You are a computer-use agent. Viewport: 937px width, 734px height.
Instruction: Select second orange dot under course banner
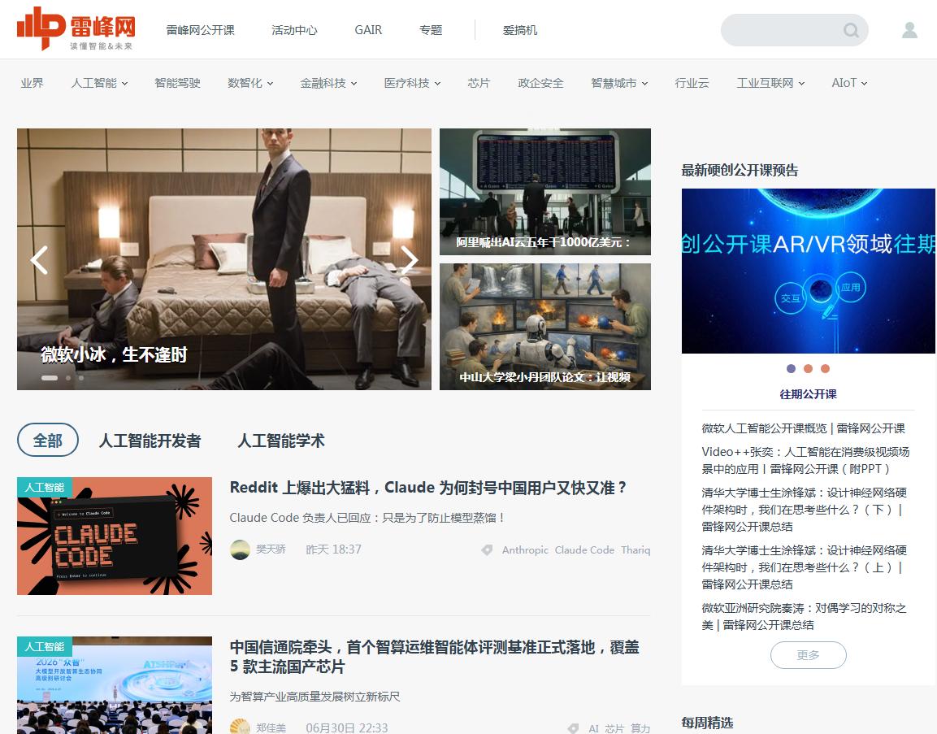(808, 369)
